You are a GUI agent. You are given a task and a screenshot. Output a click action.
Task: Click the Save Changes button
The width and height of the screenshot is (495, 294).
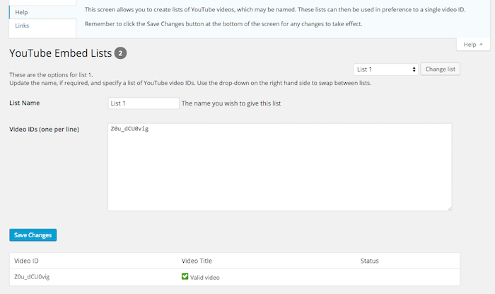33,234
